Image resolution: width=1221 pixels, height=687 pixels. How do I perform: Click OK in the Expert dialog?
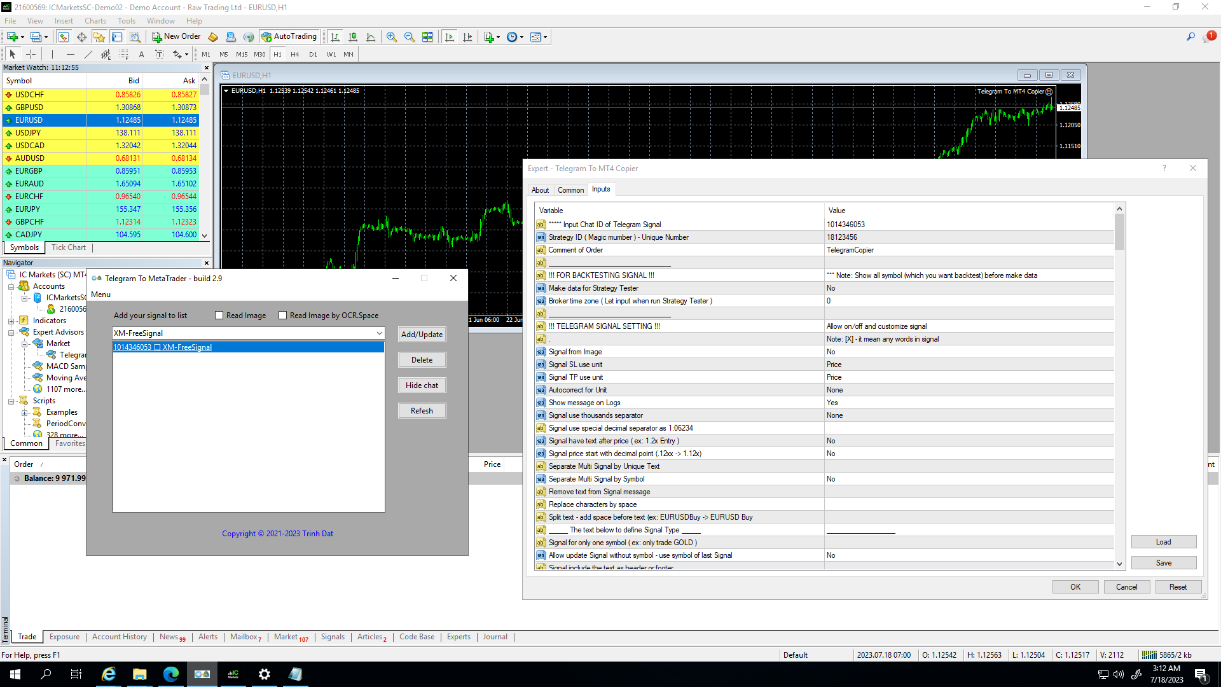point(1075,587)
